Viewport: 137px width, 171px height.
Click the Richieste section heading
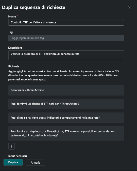[x=14, y=66]
